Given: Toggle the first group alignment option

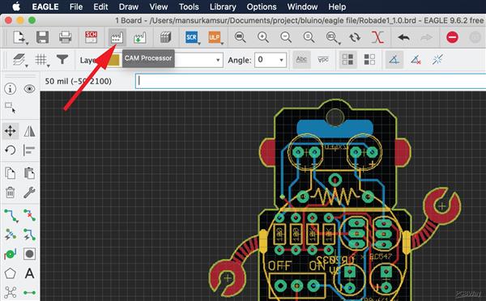Looking at the screenshot, I should click(x=347, y=59).
